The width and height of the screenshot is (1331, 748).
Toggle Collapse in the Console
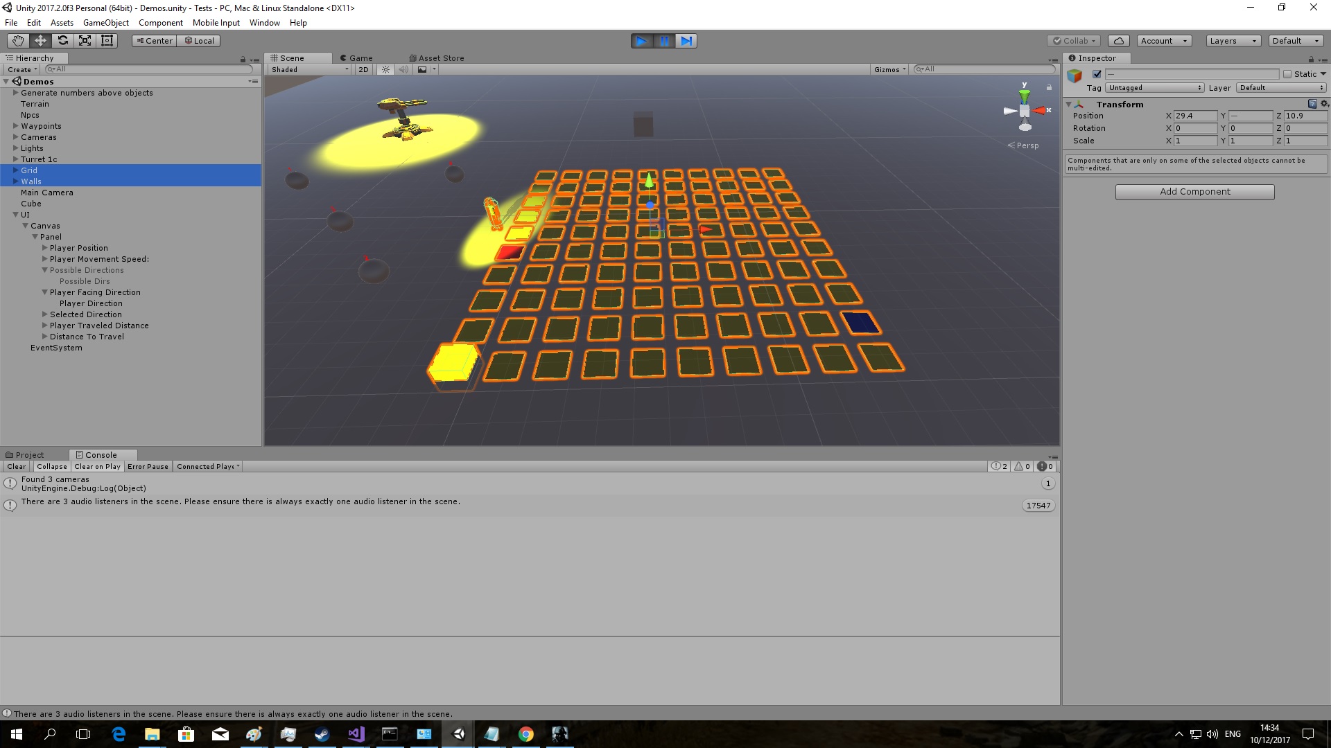(52, 467)
